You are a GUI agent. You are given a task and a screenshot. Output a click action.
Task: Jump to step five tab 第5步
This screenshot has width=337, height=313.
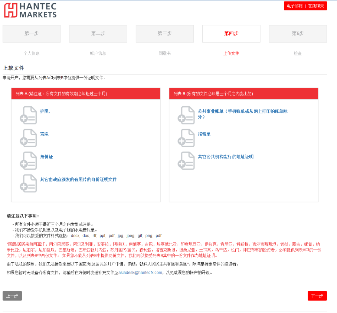pyautogui.click(x=298, y=34)
